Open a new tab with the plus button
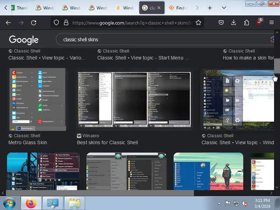The height and width of the screenshot is (210, 280). tap(210, 8)
